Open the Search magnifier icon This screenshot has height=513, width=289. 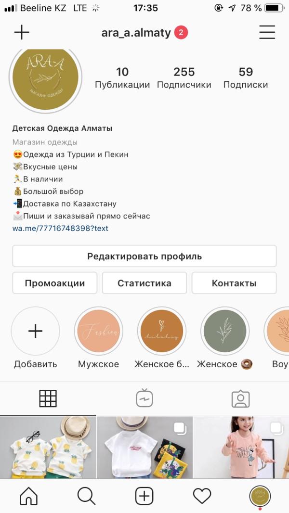[x=86, y=496]
